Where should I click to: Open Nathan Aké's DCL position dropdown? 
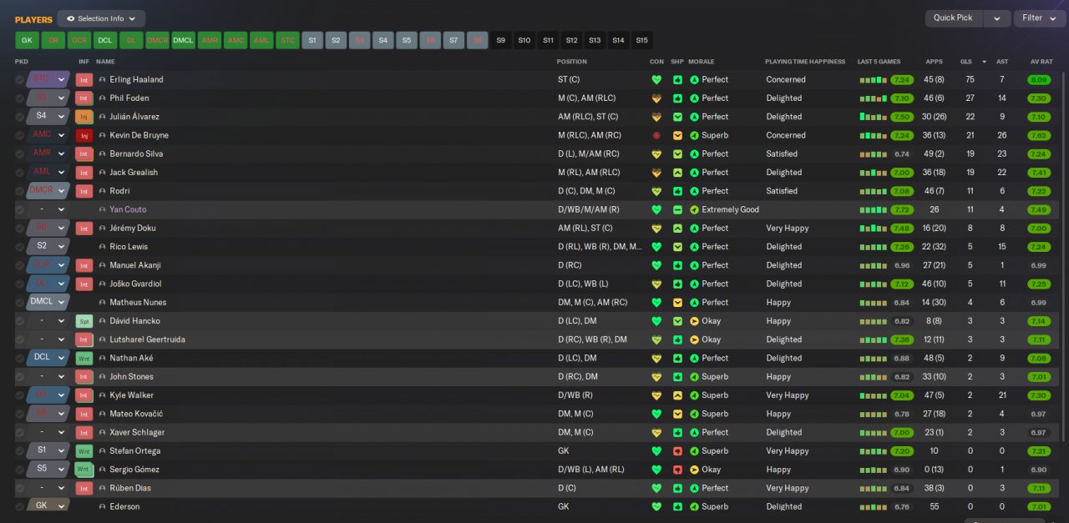pyautogui.click(x=48, y=357)
